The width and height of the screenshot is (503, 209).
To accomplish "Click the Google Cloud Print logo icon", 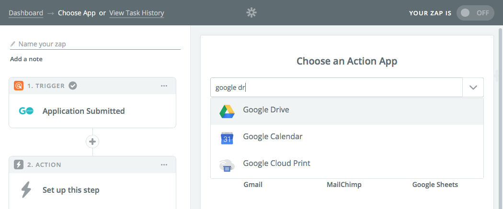I will [227, 165].
